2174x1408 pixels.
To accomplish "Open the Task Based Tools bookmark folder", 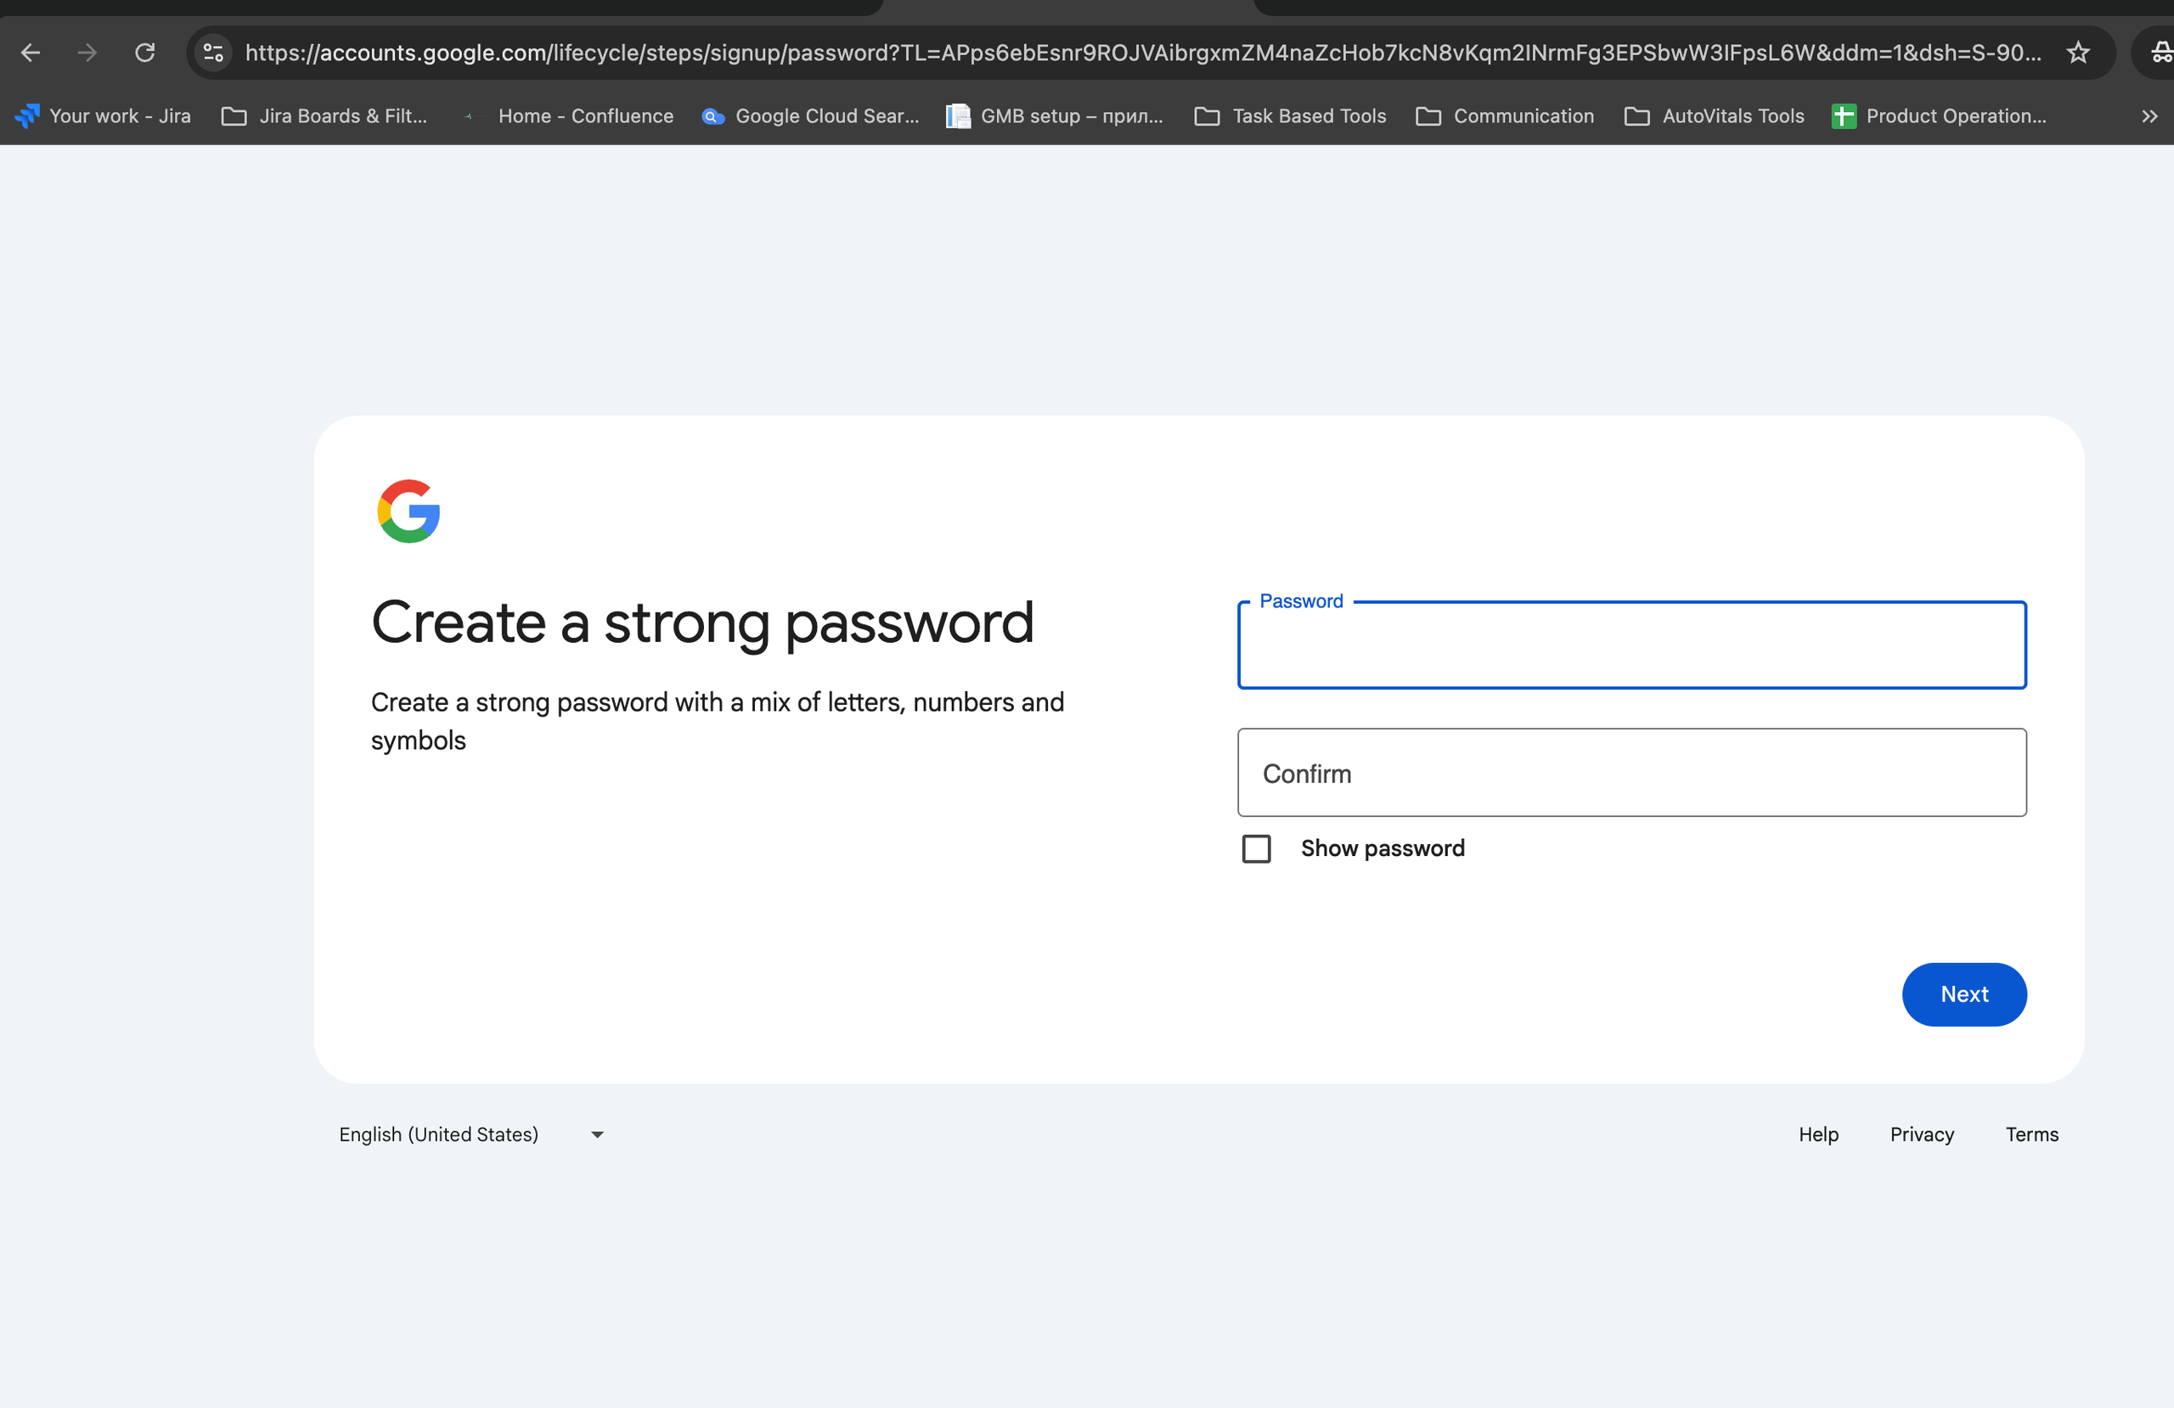I will coord(1290,116).
